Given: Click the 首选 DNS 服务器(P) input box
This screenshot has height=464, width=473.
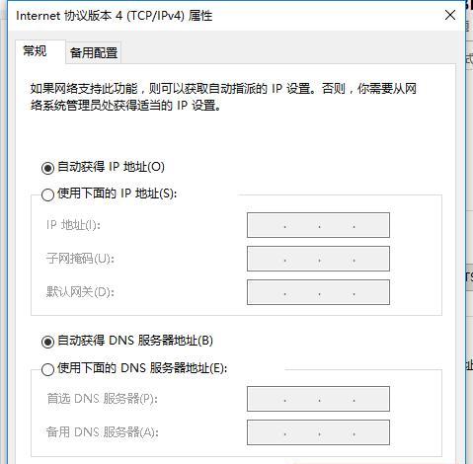Looking at the screenshot, I should 318,399.
